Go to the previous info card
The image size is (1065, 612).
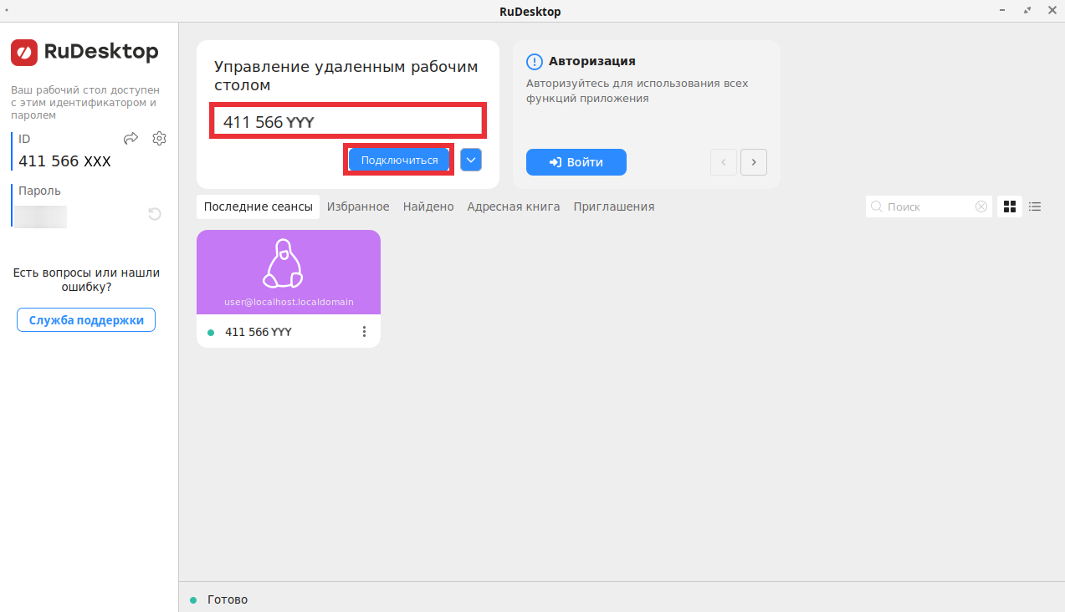724,162
